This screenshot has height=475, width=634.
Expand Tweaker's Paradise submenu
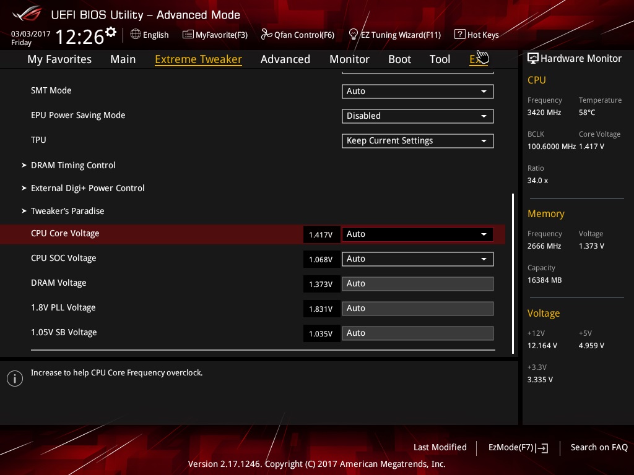(67, 211)
